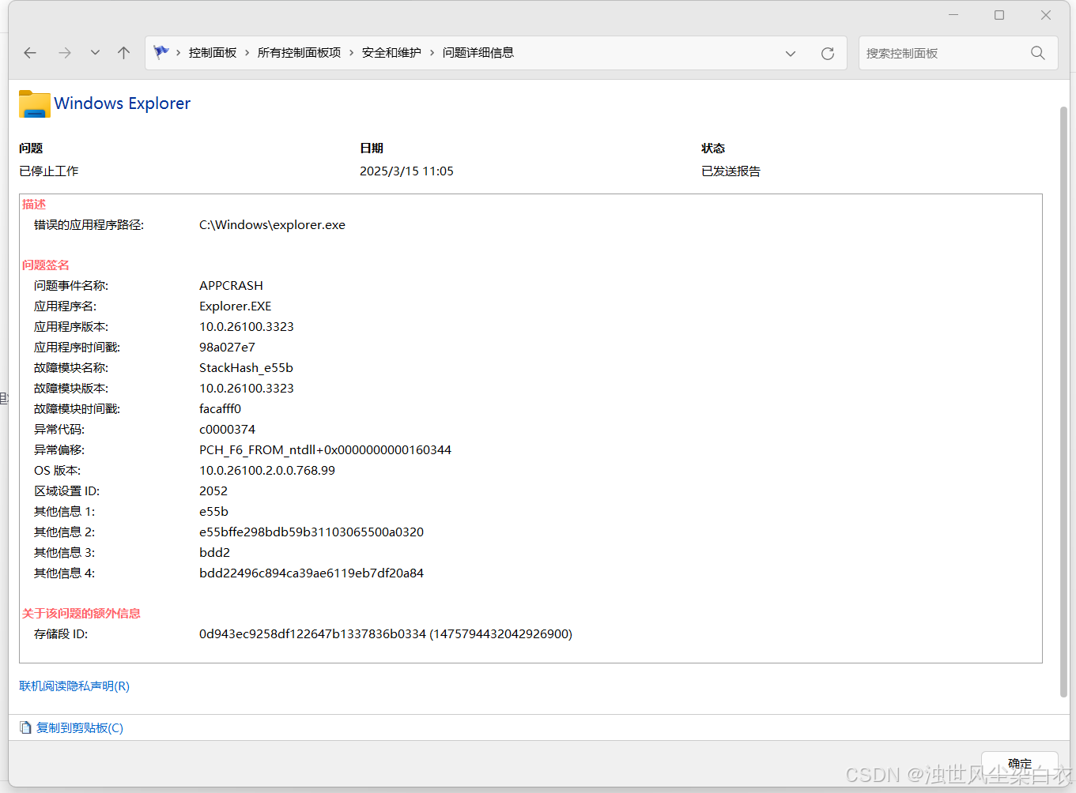Click the 问题签名 section heading
Viewport: 1076px width, 793px height.
tap(46, 265)
